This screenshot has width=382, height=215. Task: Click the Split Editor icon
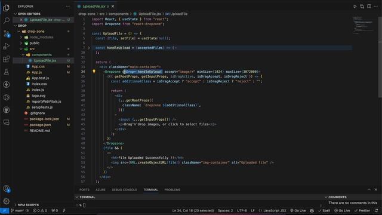pos(369,7)
